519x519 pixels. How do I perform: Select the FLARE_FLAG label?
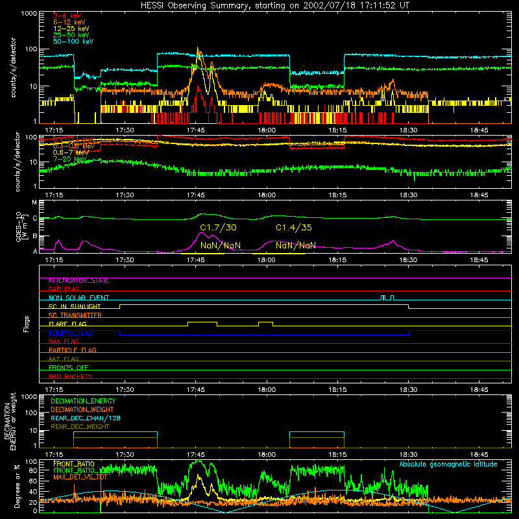tap(67, 324)
